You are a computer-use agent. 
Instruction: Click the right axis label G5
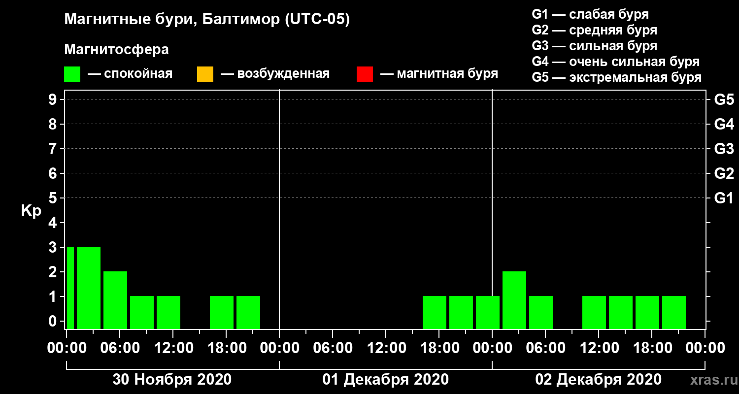point(724,100)
